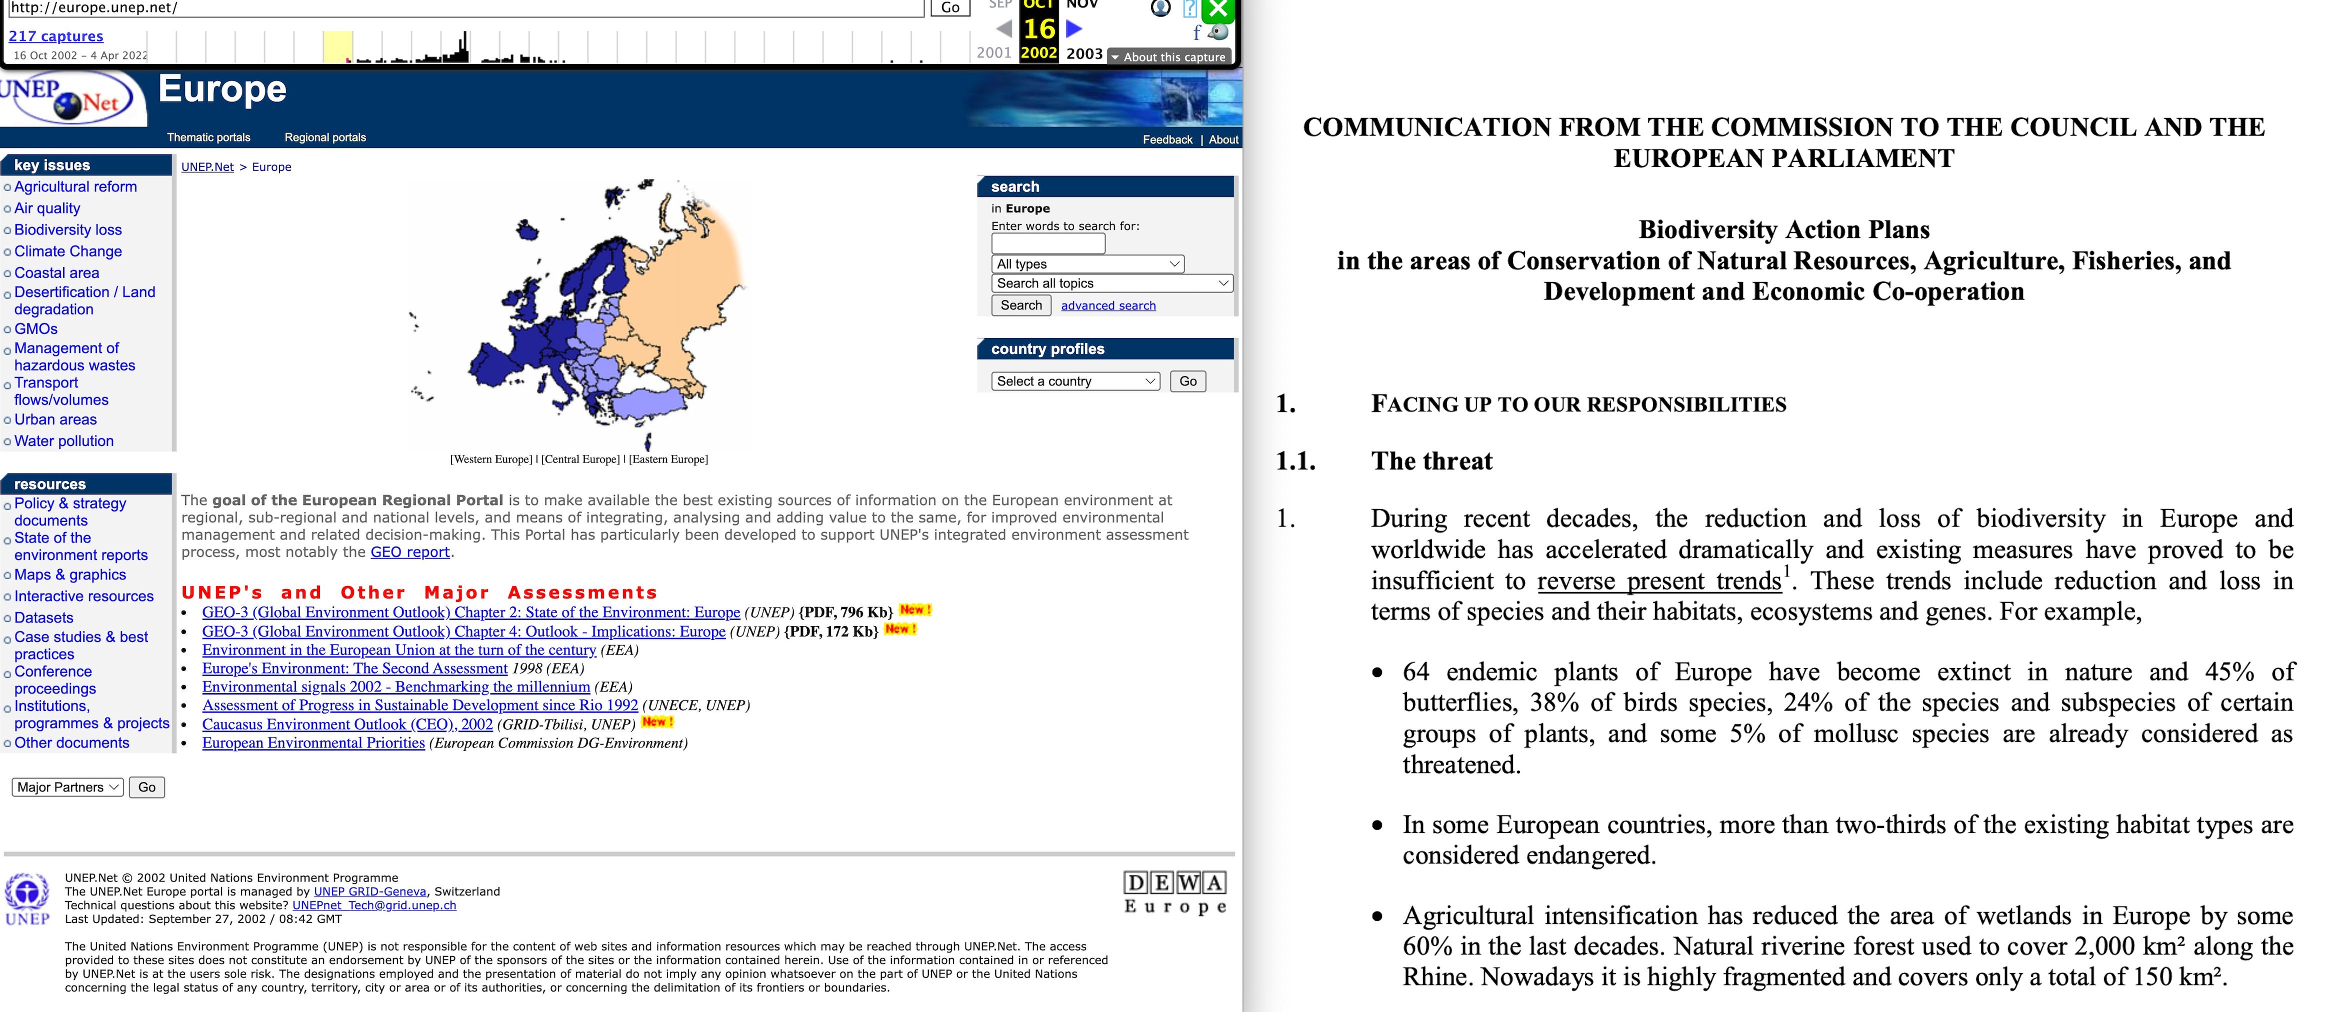Open the Select a country dropdown
This screenshot has height=1012, width=2335.
[1075, 381]
